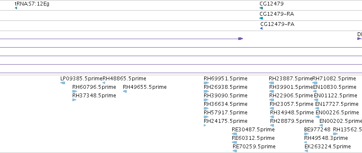Viewport: 362px width, 153px height.
Task: Select the RH37348.5prime EST glyph
Action: (74, 100)
